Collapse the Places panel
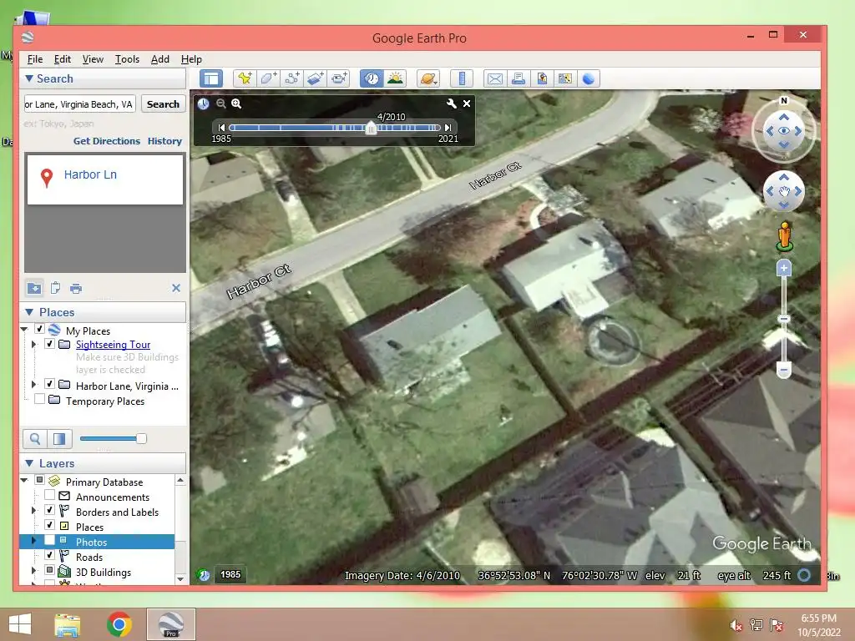The image size is (855, 641). pos(29,312)
